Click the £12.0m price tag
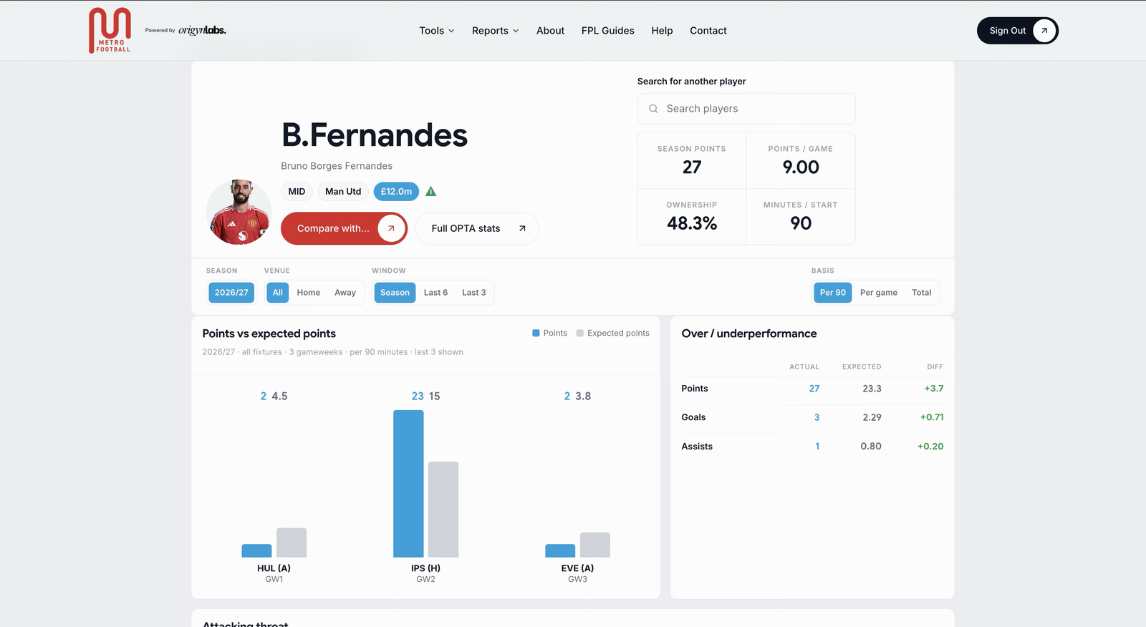The height and width of the screenshot is (627, 1146). click(396, 192)
